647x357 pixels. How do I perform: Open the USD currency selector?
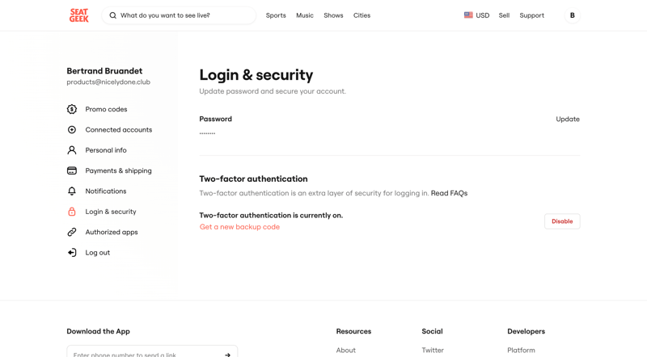click(x=476, y=15)
